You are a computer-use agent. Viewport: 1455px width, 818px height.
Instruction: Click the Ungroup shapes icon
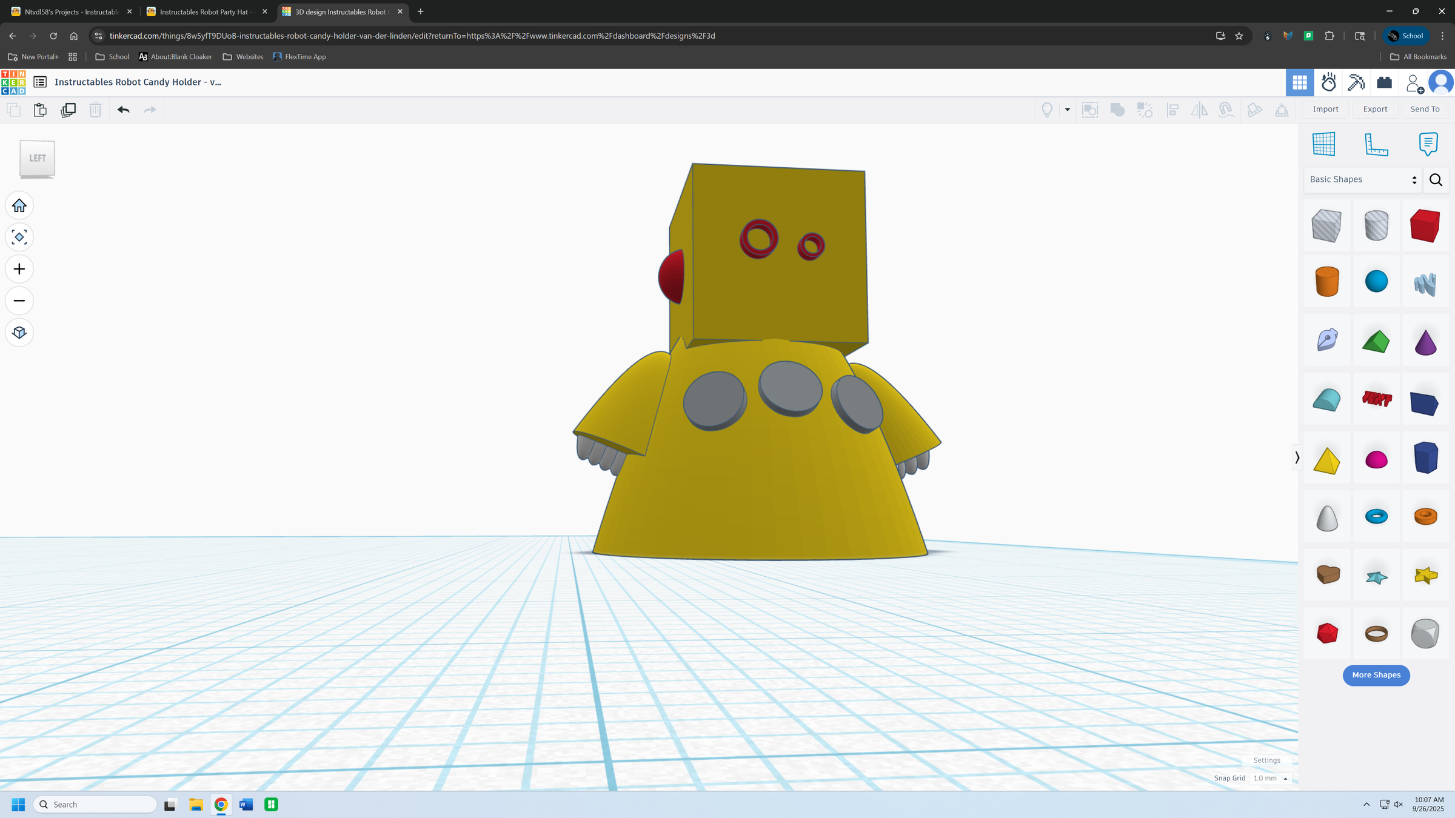tap(1145, 110)
